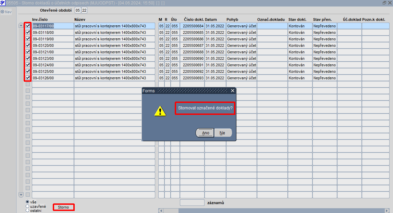Click scroll down arrow of record list
The width and height of the screenshot is (393, 213).
point(21,195)
